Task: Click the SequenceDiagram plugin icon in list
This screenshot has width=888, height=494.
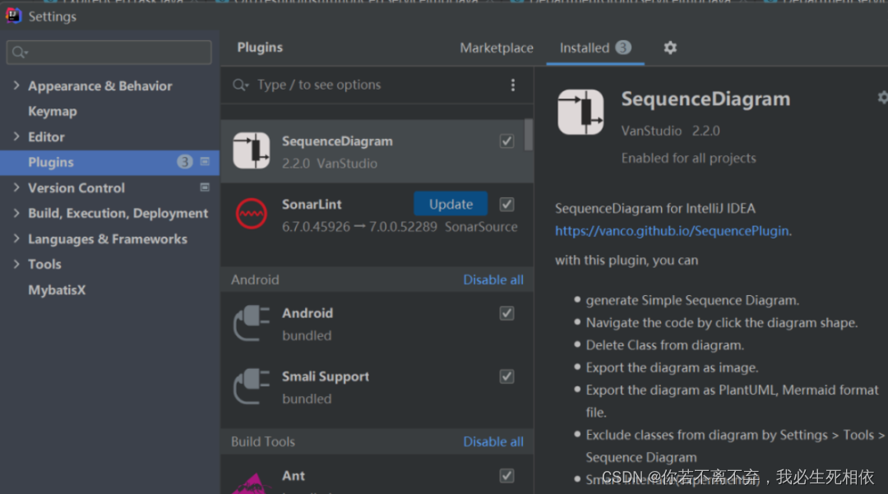Action: 252,150
